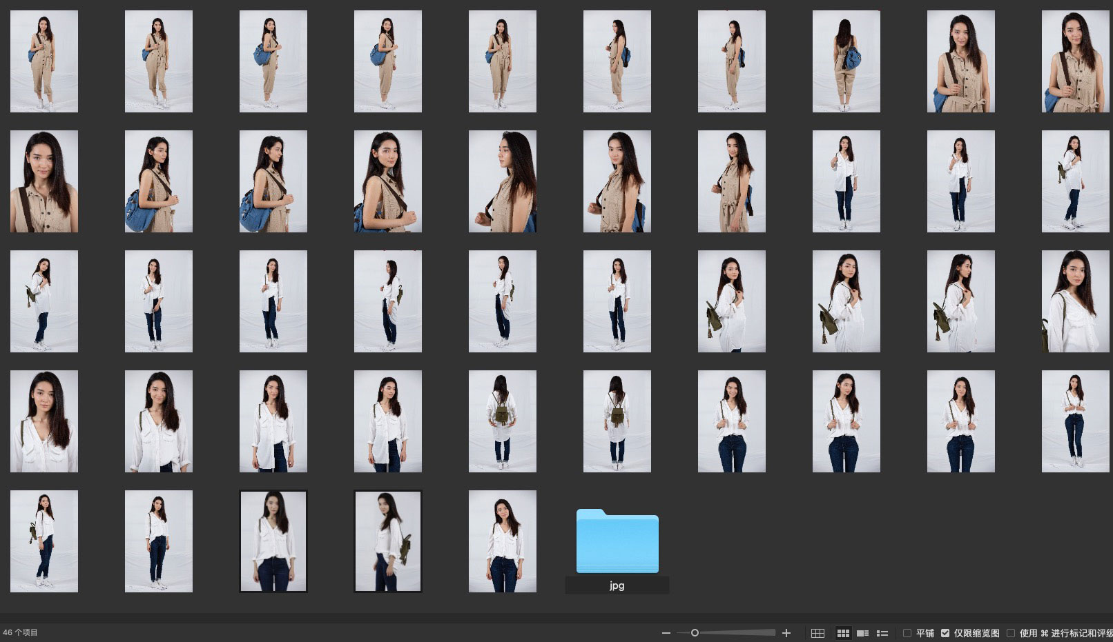Click the highlighted side-turned photo with green backpack
Viewport: 1113px width, 642px height.
[x=387, y=541]
